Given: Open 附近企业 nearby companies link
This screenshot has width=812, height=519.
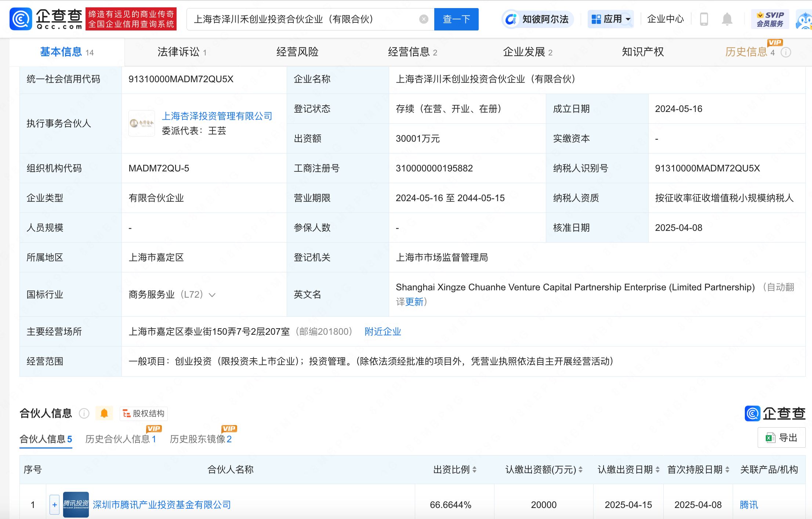Looking at the screenshot, I should (x=383, y=331).
